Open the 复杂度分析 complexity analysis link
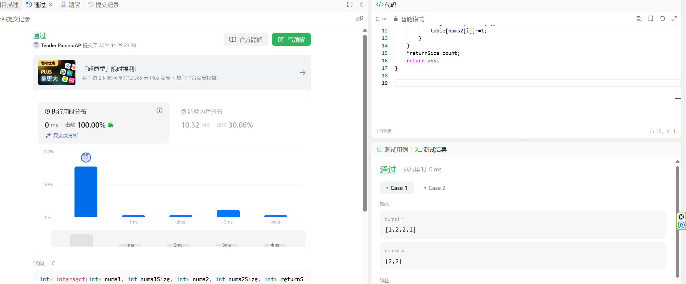Image resolution: width=686 pixels, height=284 pixels. click(65, 135)
